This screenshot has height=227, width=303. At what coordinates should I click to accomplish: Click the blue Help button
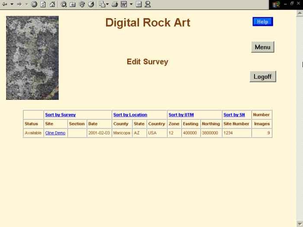coord(263,22)
